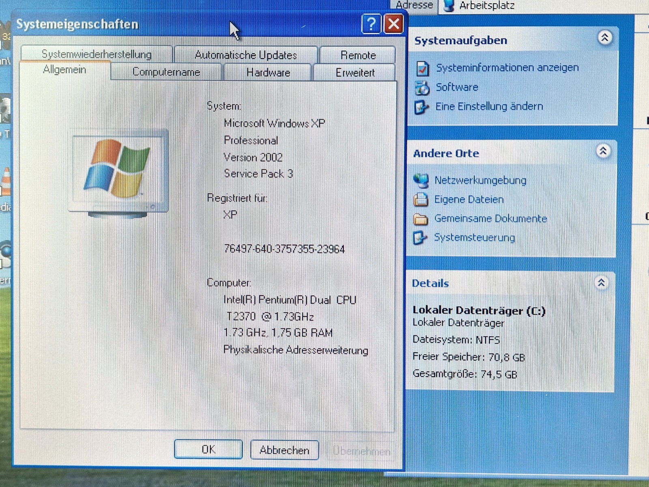Open the Software link
649x487 pixels.
pos(457,87)
